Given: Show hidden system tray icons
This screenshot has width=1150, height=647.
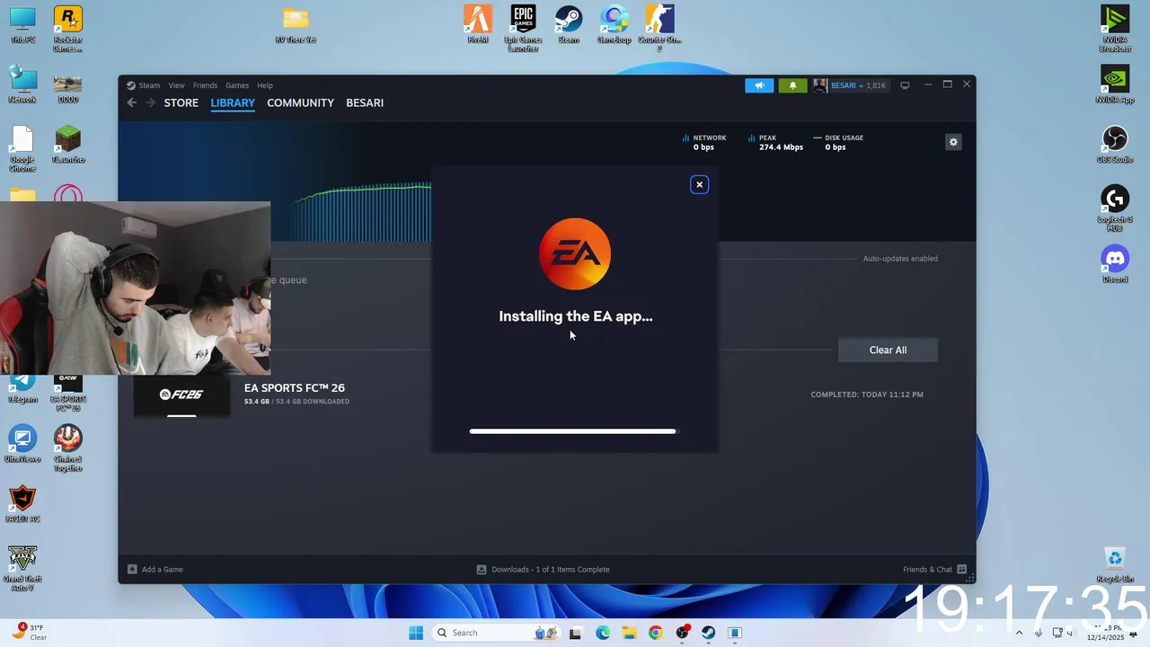Looking at the screenshot, I should tap(1019, 633).
